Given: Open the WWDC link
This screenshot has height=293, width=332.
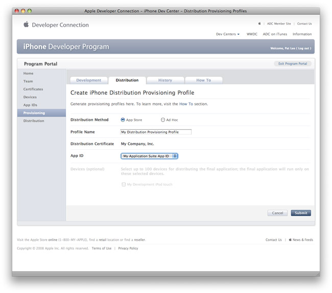Looking at the screenshot, I should (x=252, y=34).
